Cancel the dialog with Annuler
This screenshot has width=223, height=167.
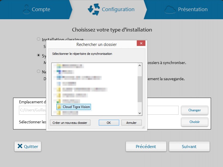pos(131,123)
